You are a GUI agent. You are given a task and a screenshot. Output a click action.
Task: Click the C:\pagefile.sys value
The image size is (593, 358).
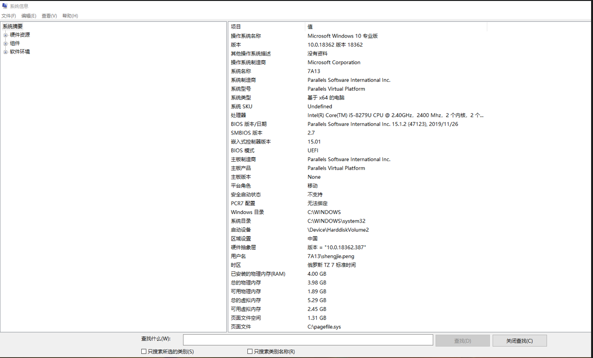[324, 327]
